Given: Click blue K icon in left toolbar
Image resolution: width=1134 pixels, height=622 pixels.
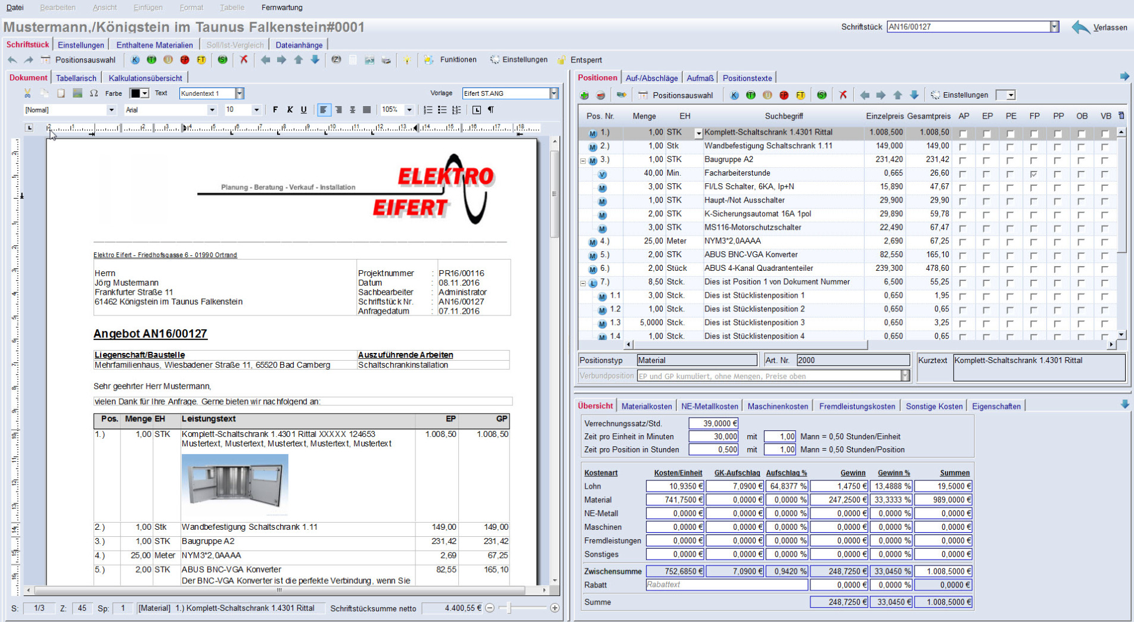Looking at the screenshot, I should (135, 60).
